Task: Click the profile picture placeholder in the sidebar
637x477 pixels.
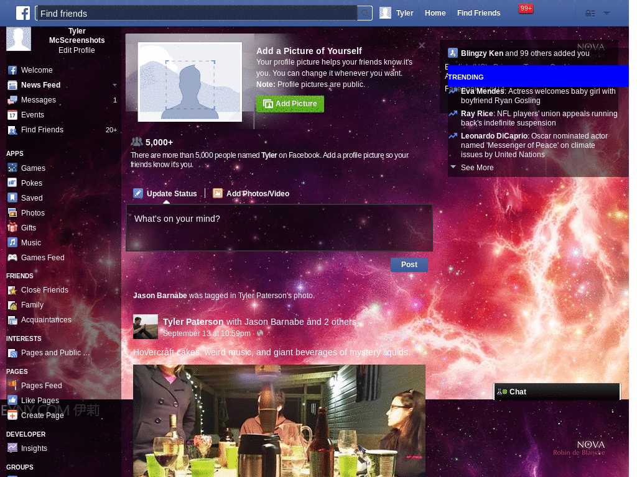Action: point(19,39)
